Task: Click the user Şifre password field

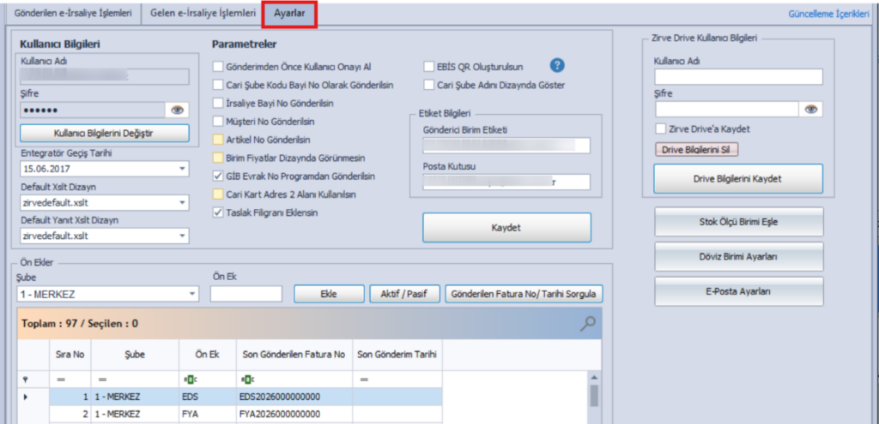Action: click(x=93, y=110)
